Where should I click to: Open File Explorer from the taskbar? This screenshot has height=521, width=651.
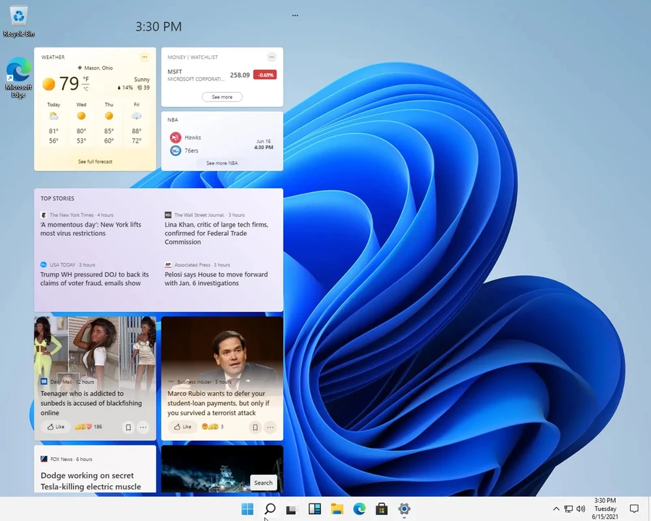(337, 509)
